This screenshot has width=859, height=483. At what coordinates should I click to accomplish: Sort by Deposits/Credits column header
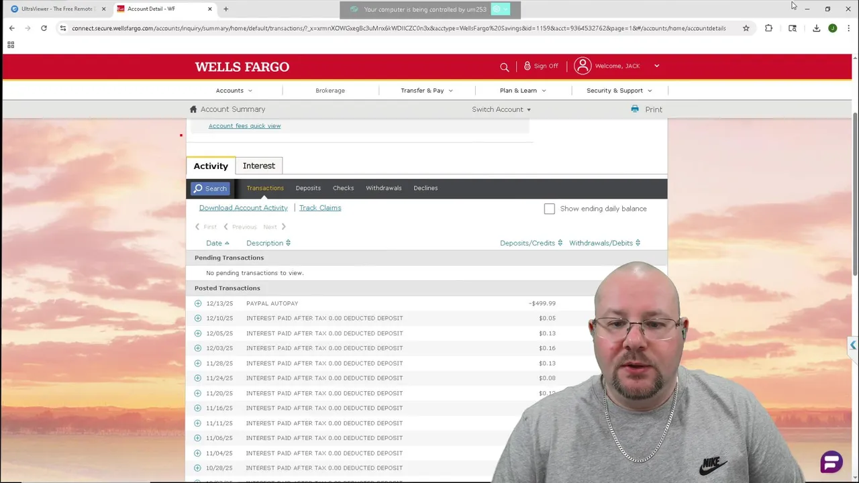(x=532, y=243)
